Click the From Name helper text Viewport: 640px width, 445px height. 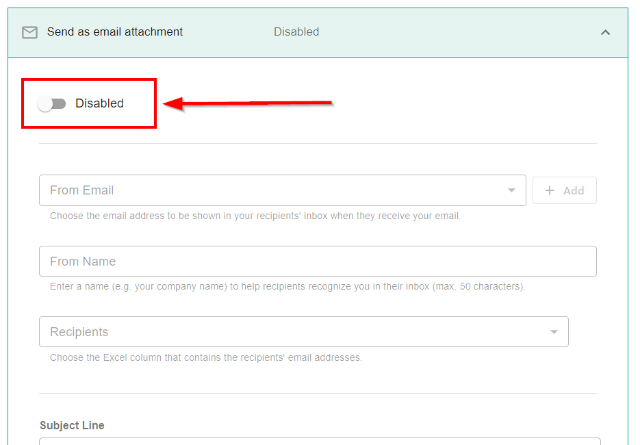(x=287, y=286)
